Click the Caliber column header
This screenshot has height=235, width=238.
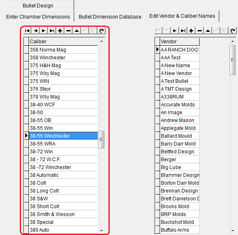click(x=64, y=42)
